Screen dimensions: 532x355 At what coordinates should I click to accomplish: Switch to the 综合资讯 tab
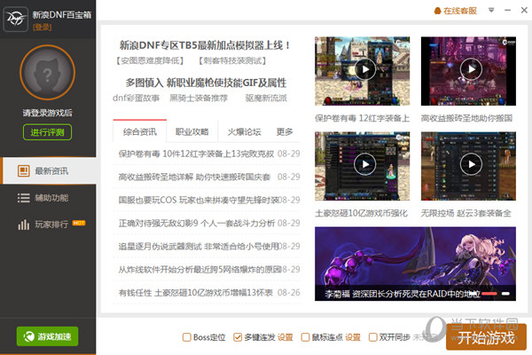[140, 132]
